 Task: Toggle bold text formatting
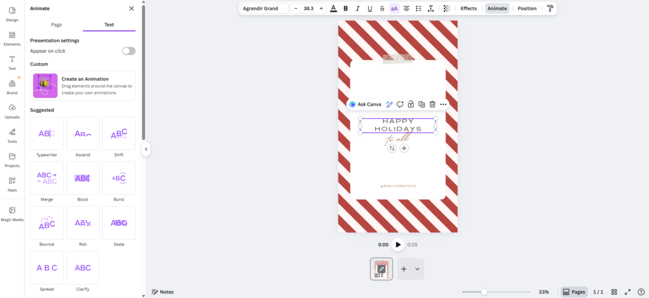[345, 9]
